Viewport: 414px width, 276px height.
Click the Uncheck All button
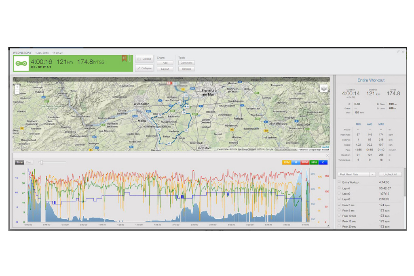pos(390,174)
